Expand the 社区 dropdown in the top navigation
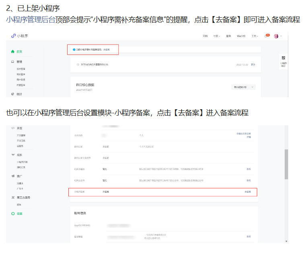Screen dimensions: 308x253 click(217, 36)
